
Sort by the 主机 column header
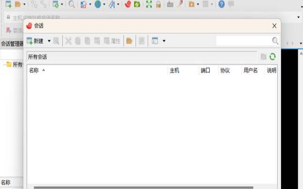(x=183, y=70)
